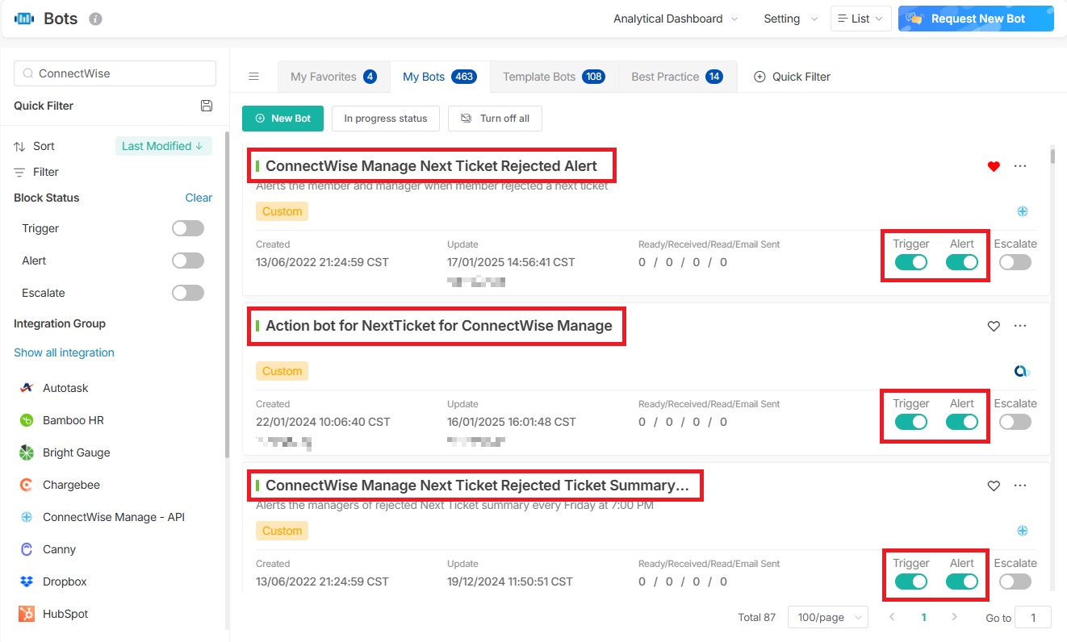Click the Show all integration link

click(x=64, y=352)
